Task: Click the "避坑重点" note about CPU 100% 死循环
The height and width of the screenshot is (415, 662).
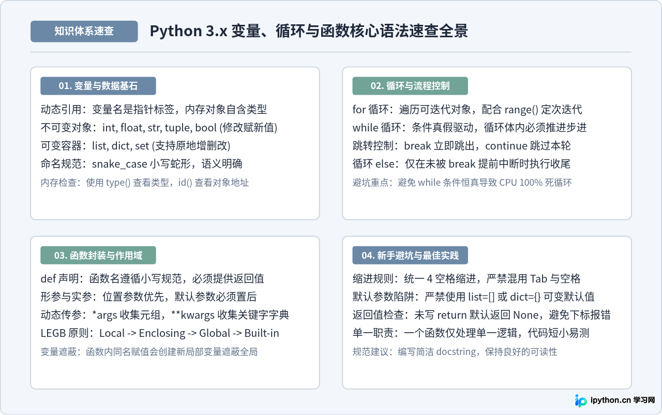Action: [462, 183]
